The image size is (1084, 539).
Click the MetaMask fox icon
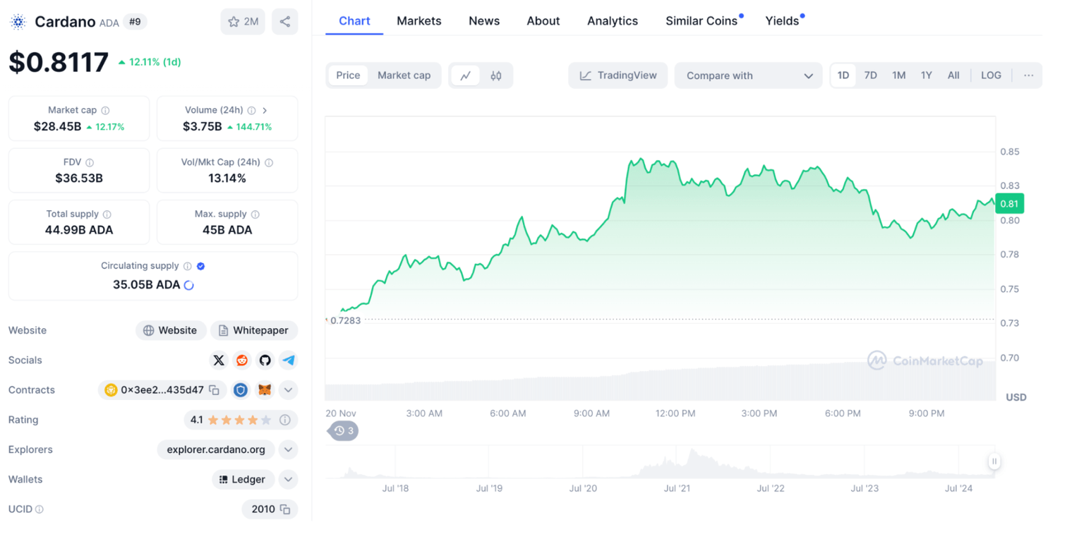265,390
